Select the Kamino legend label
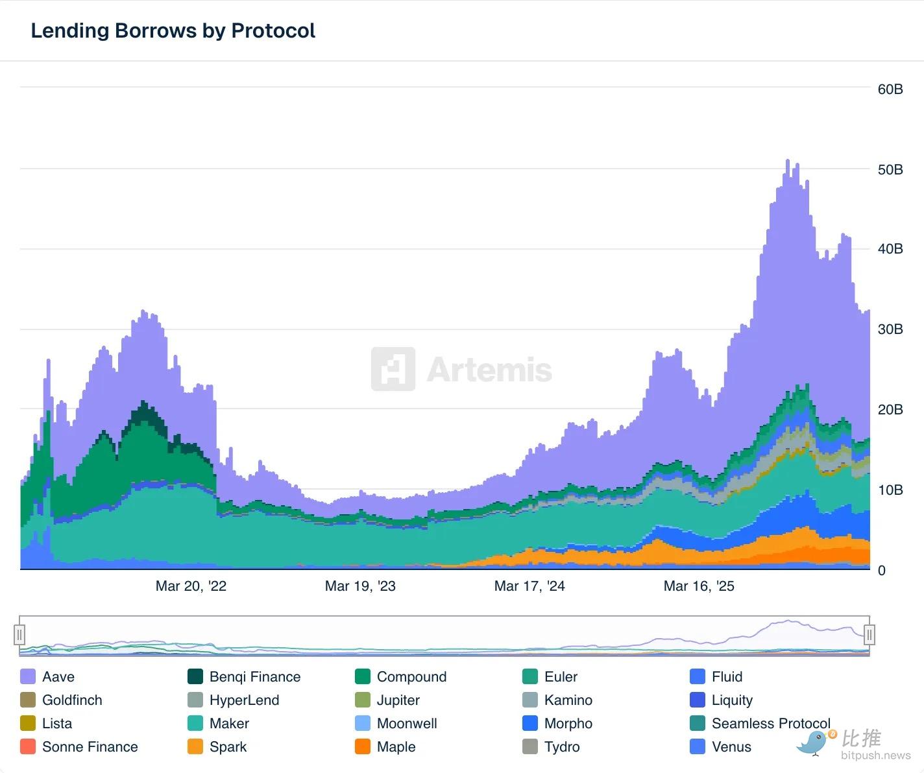Image resolution: width=924 pixels, height=773 pixels. [568, 700]
